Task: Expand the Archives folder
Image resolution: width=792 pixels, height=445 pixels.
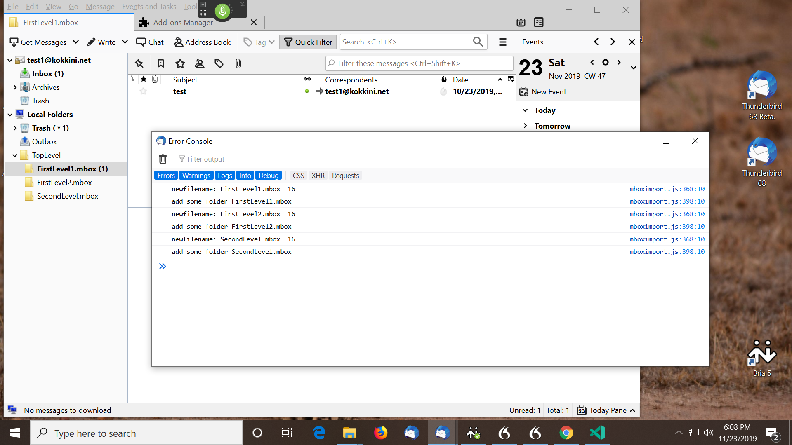Action: (15, 87)
